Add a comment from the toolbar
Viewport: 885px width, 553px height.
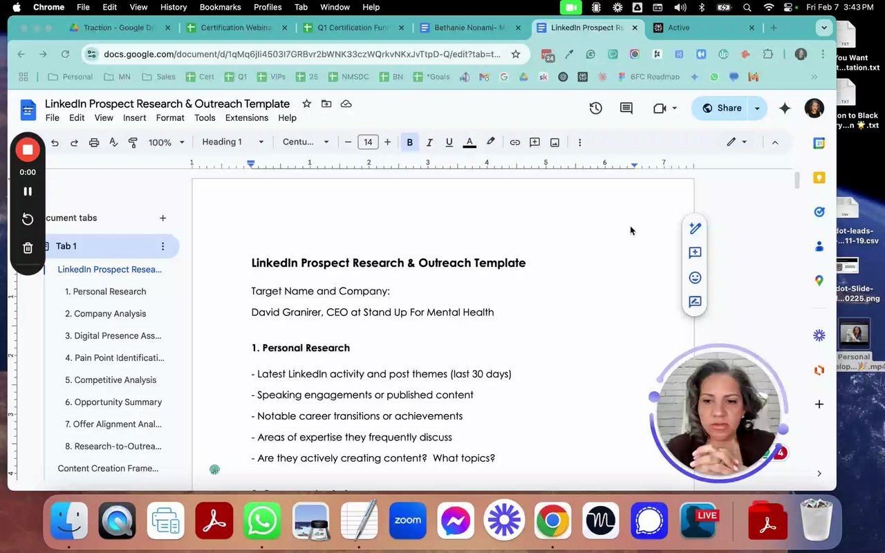point(534,142)
